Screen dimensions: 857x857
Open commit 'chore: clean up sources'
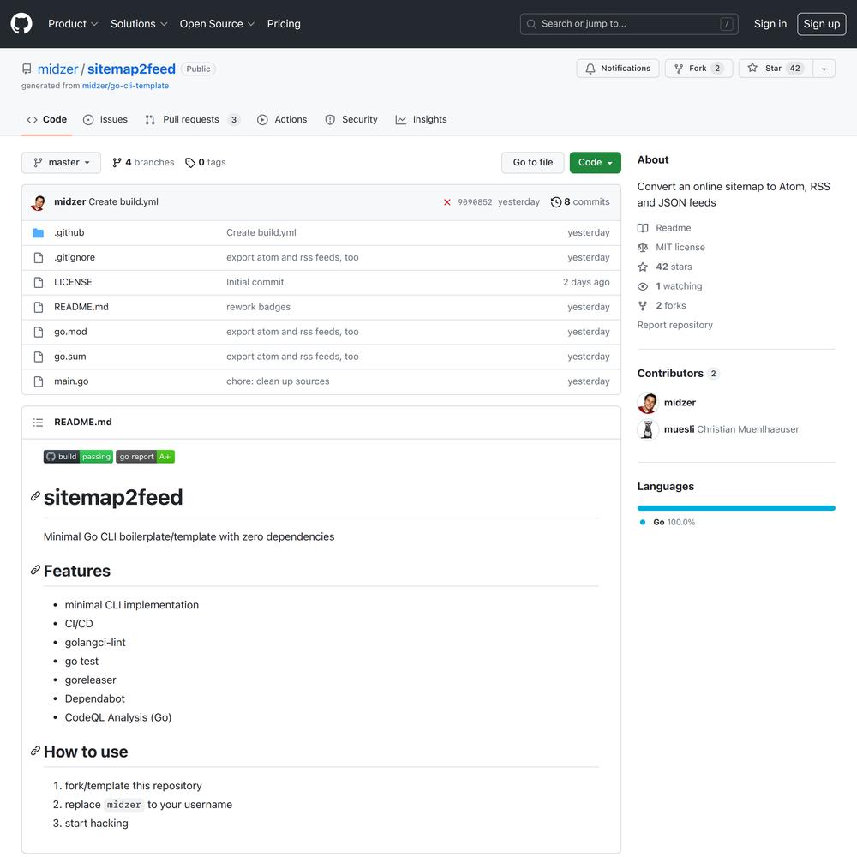[x=278, y=381]
